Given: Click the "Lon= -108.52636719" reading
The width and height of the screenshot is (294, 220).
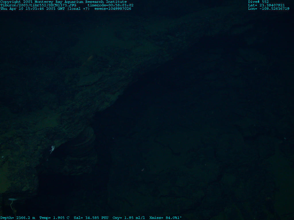Looking at the screenshot, I should [x=269, y=9].
